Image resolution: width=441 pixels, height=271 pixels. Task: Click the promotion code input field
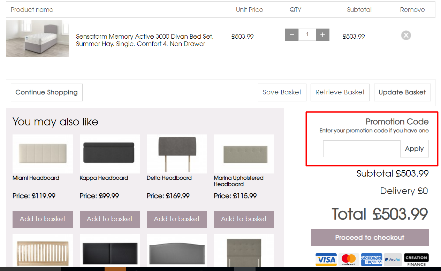tap(362, 148)
